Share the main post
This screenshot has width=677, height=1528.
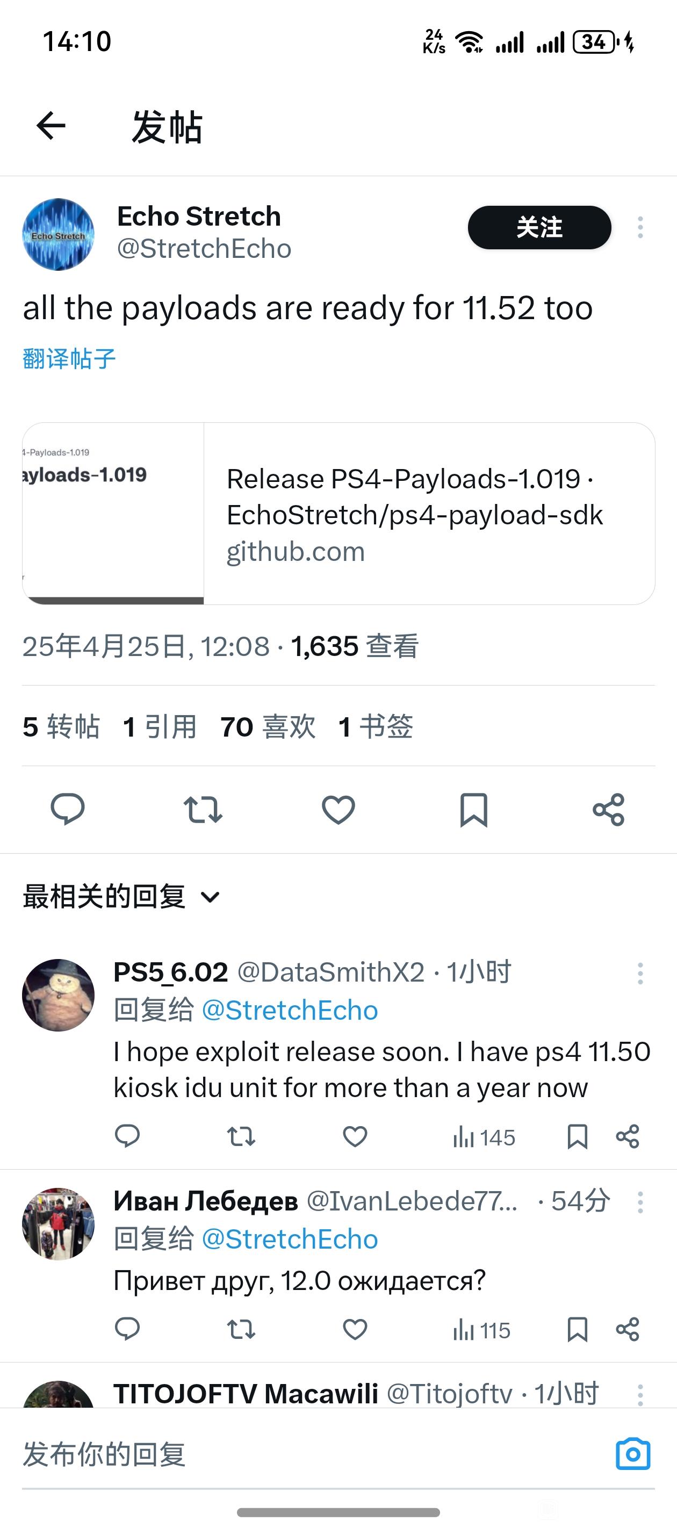(x=609, y=810)
